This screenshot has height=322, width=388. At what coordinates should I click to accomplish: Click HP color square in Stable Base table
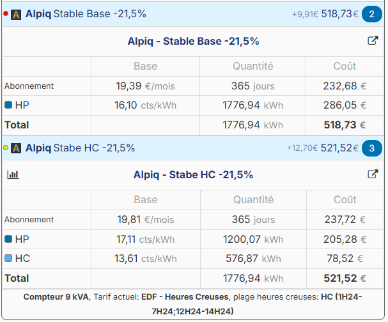[x=8, y=105]
